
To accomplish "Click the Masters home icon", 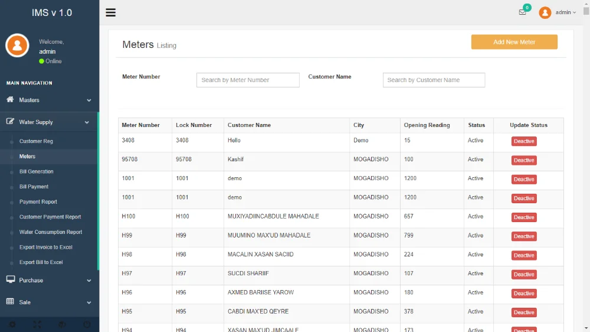I will [10, 100].
